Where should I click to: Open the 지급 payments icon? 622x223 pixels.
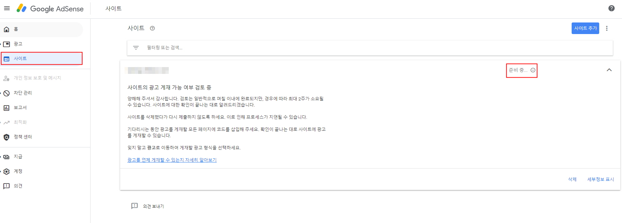coord(6,156)
